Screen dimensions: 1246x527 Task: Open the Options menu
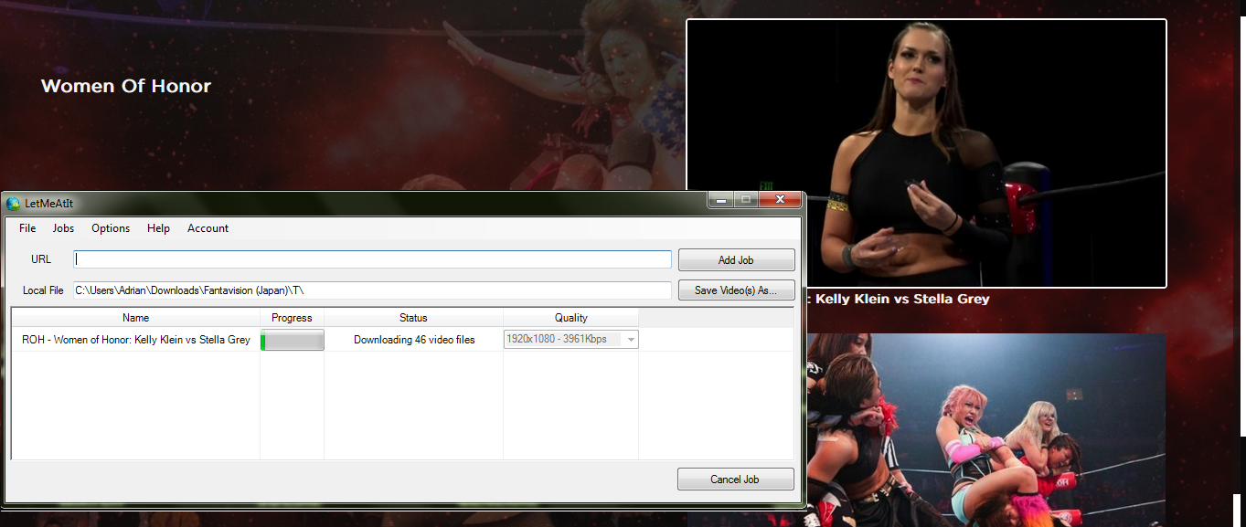coord(111,228)
